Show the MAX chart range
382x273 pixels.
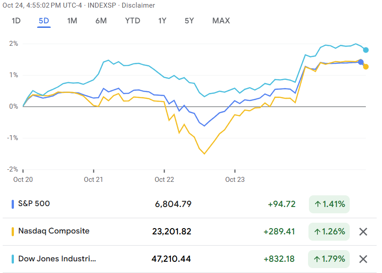pyautogui.click(x=221, y=21)
